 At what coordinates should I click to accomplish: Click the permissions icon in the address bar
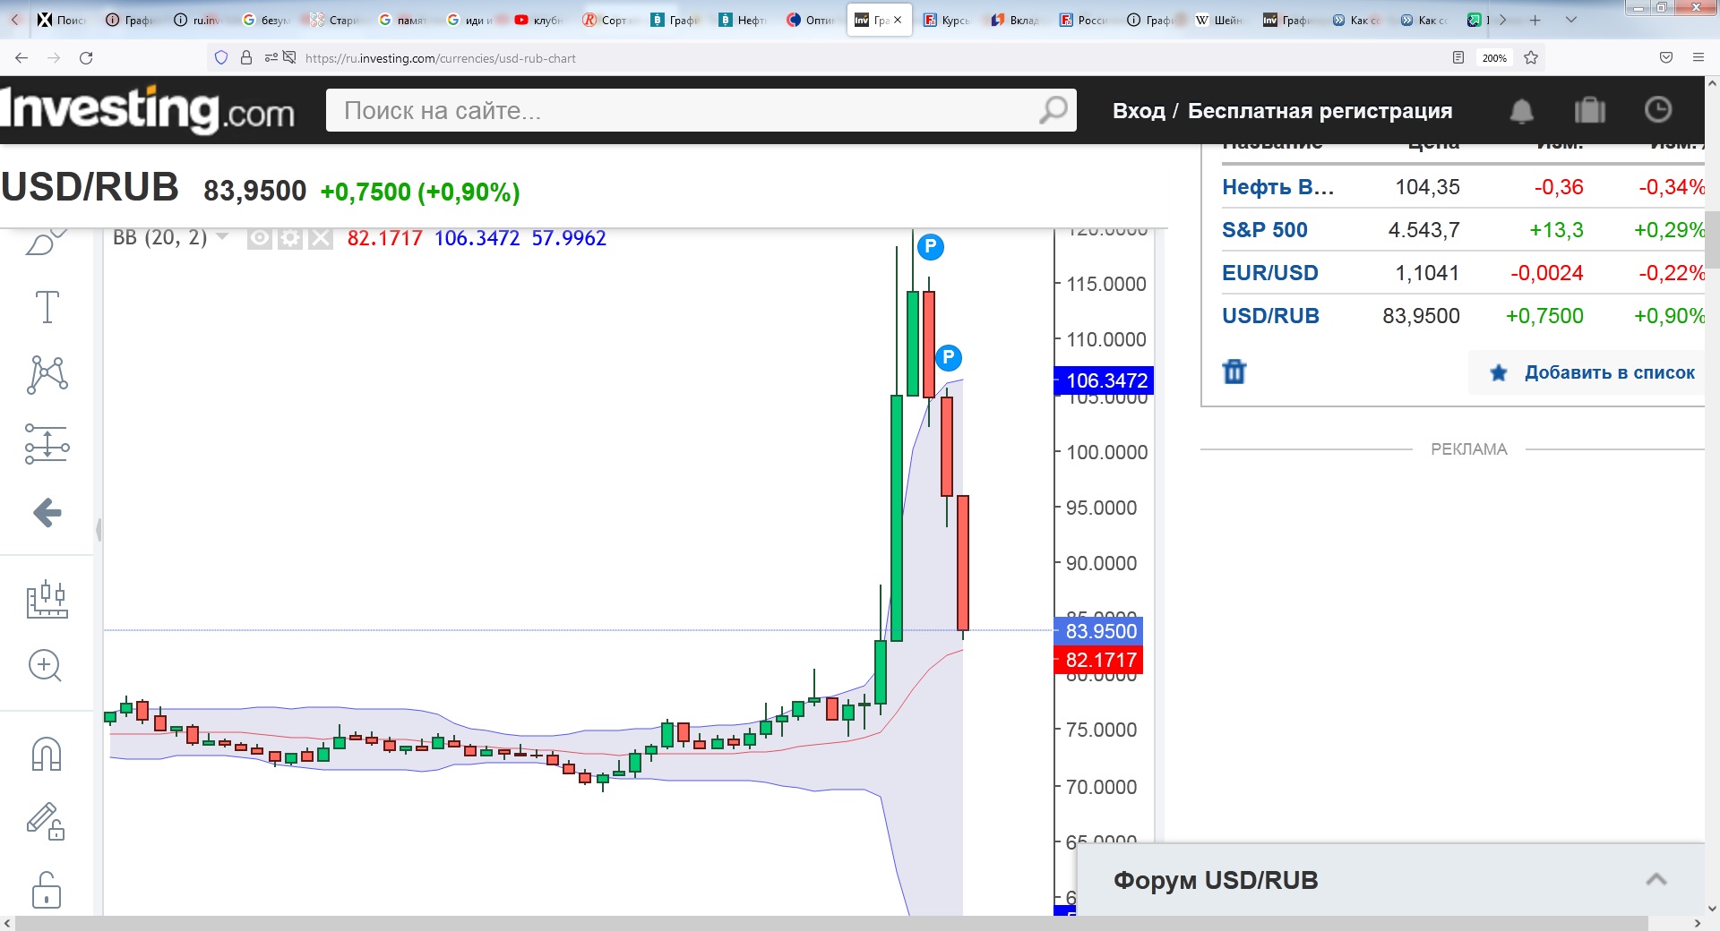coord(280,57)
